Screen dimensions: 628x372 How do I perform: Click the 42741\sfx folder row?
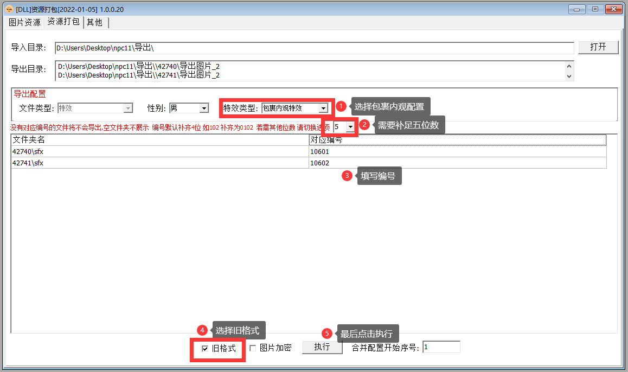click(x=159, y=163)
